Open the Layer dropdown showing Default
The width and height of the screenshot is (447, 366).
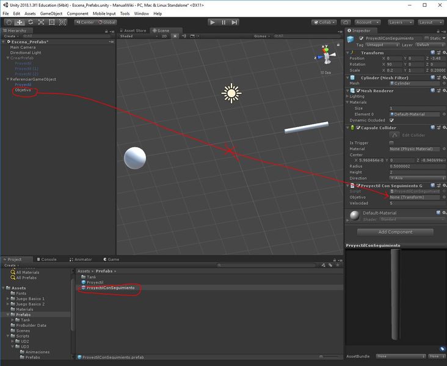coord(430,45)
